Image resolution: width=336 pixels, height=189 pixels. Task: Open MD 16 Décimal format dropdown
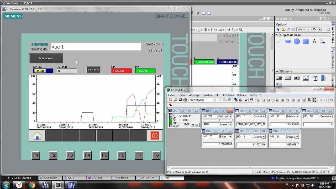pos(331,116)
